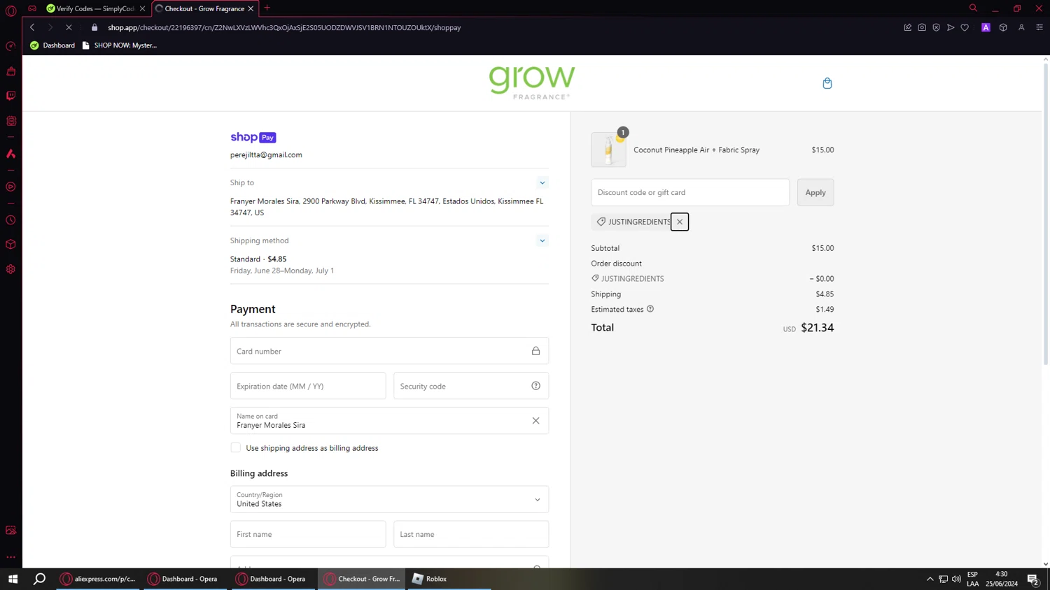Open the notification center icon
This screenshot has height=590, width=1050.
1032,579
